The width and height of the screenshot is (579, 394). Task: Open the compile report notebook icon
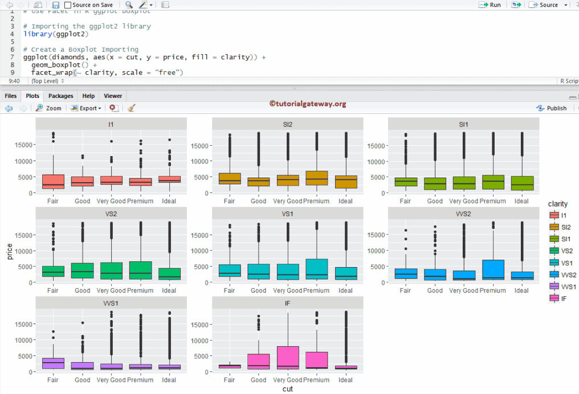164,5
